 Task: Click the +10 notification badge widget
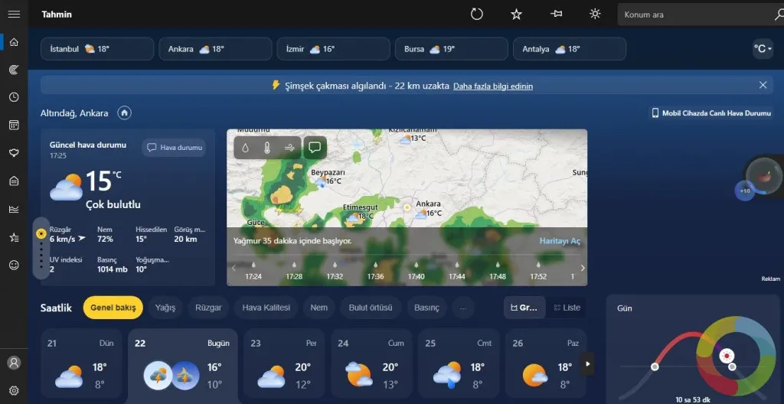[745, 191]
